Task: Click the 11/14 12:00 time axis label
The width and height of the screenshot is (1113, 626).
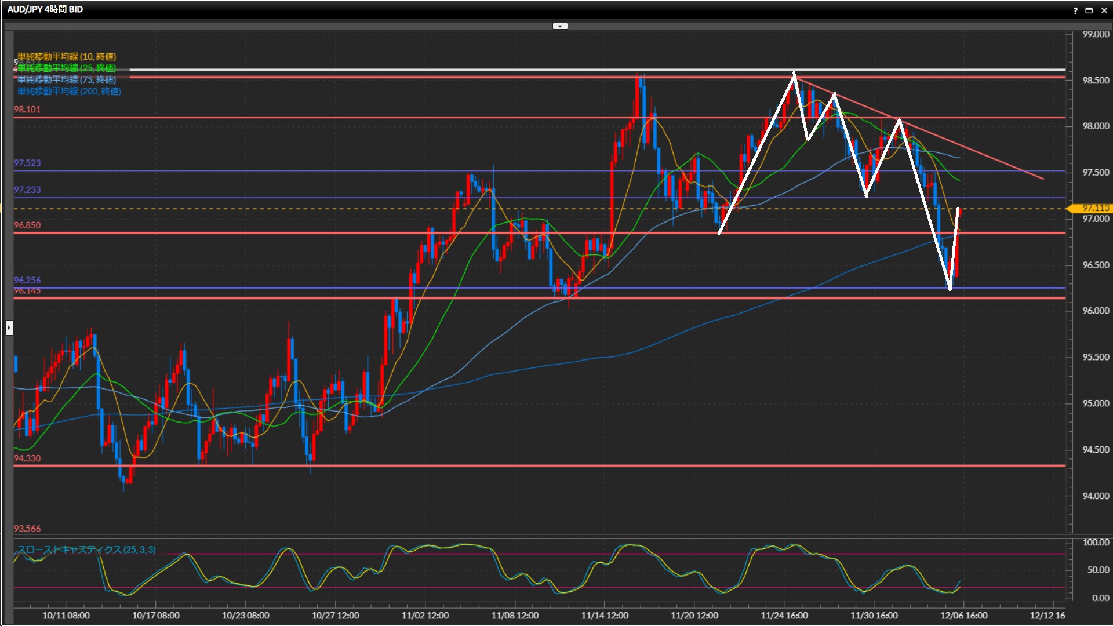Action: [x=605, y=616]
